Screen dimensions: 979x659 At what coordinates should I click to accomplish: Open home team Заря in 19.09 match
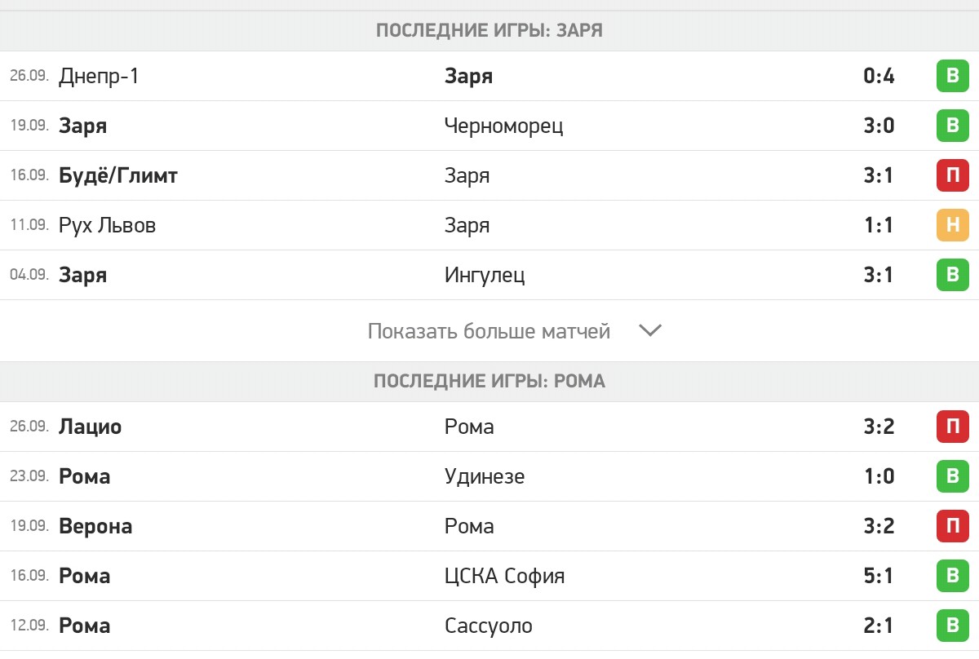pos(82,126)
